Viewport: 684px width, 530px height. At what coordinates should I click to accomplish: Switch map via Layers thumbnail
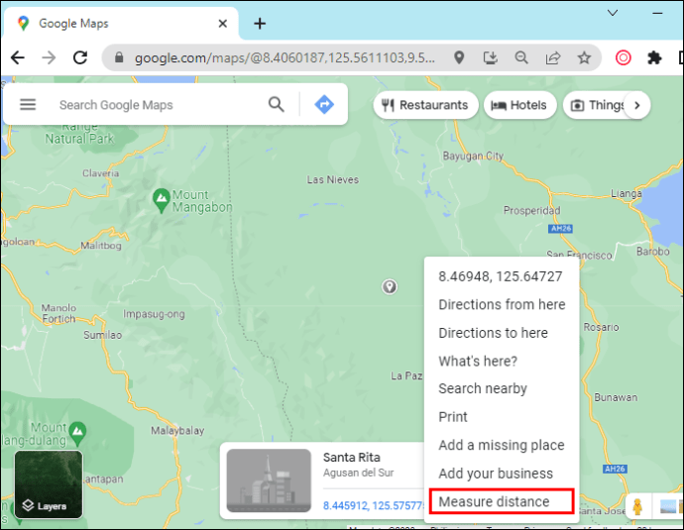(x=49, y=484)
